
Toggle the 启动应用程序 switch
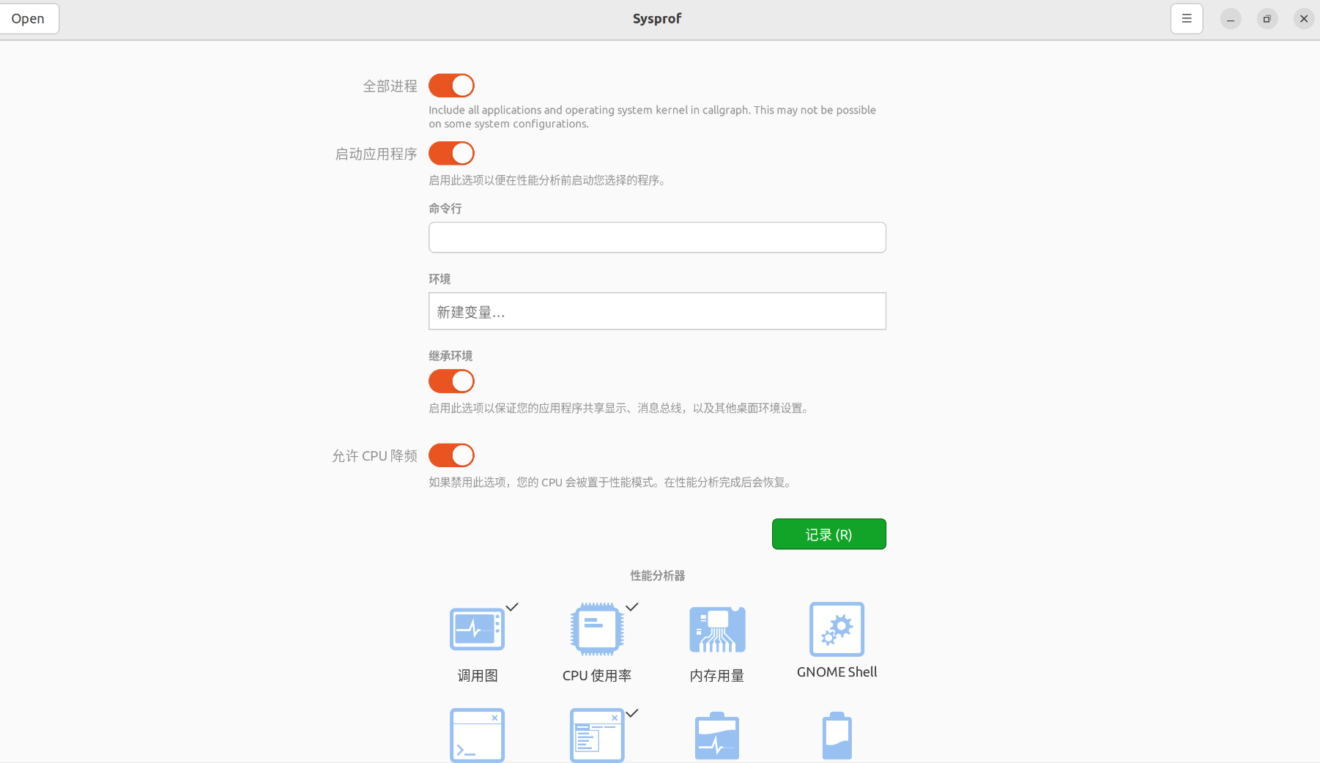(451, 154)
